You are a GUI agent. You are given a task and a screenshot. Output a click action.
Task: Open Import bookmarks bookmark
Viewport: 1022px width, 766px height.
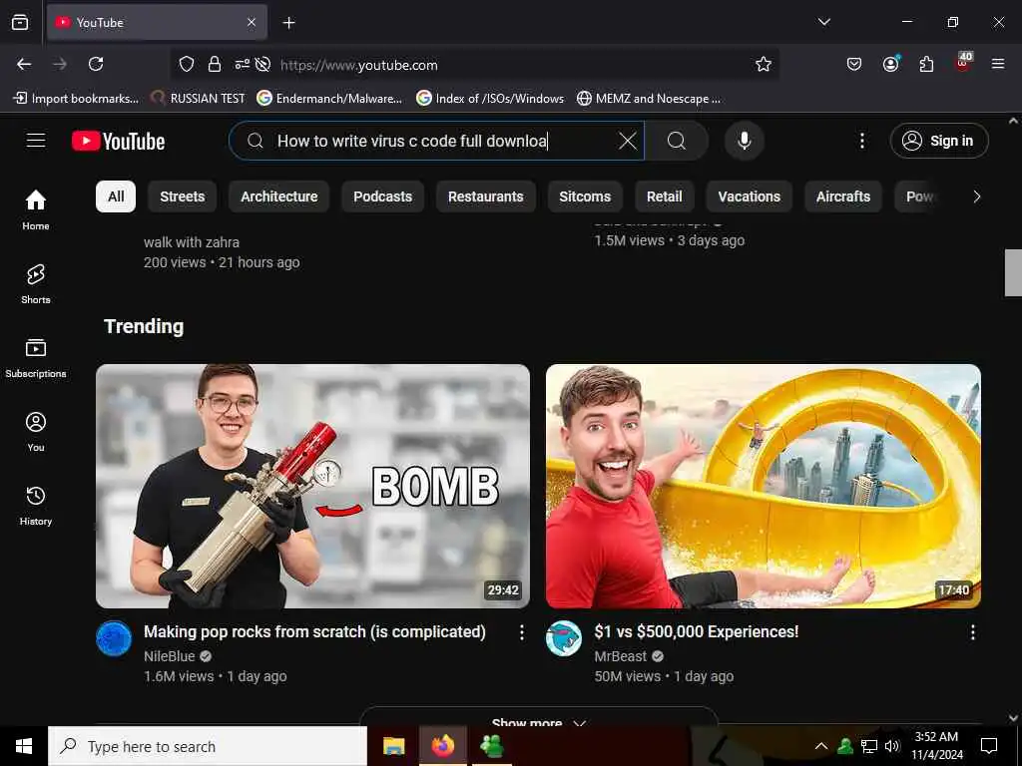pos(76,99)
